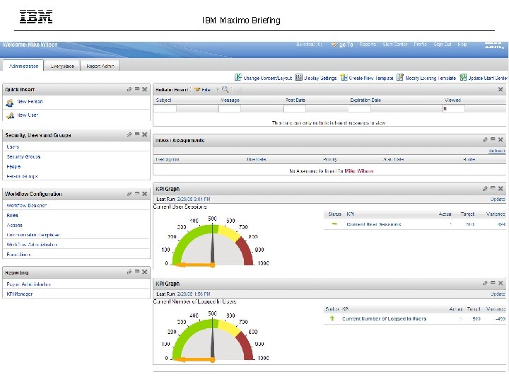
Task: Edit the Quick Insert portlet with pencil icon
Action: [x=129, y=89]
